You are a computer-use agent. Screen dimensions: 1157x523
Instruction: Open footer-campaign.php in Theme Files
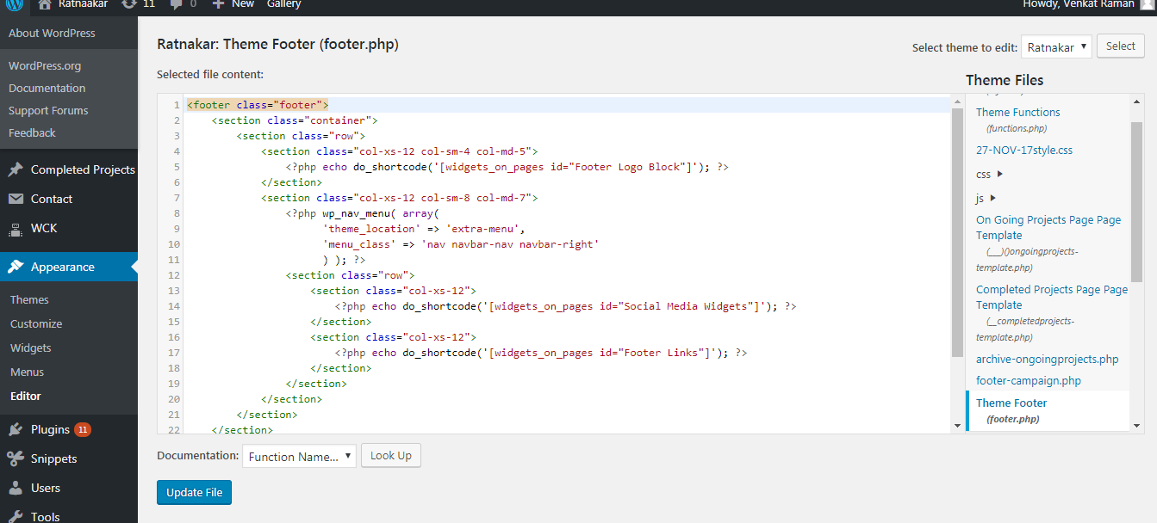[x=1028, y=381]
